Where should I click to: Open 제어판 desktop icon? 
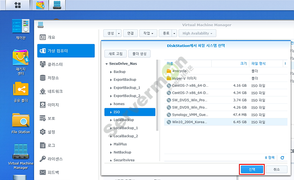(x=21, y=29)
